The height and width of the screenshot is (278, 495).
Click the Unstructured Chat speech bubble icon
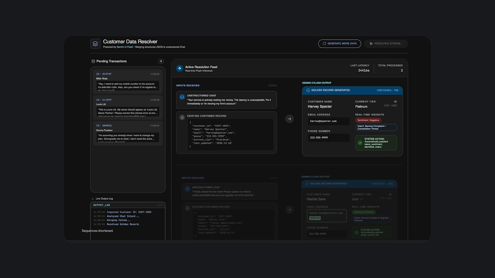(x=182, y=97)
